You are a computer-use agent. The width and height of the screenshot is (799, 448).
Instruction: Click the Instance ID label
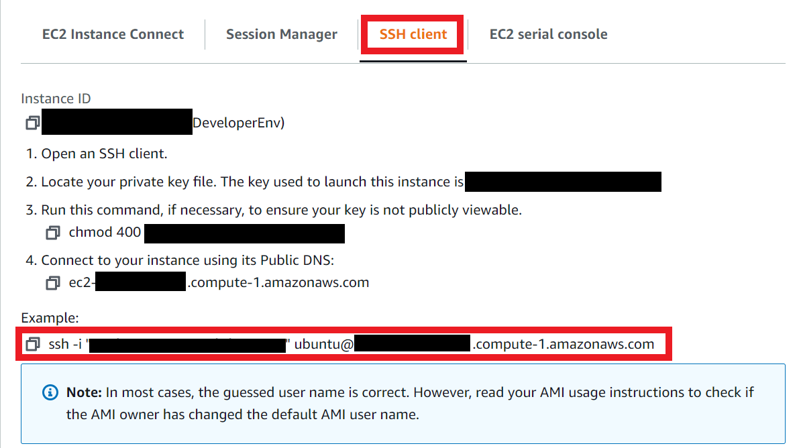tap(56, 99)
